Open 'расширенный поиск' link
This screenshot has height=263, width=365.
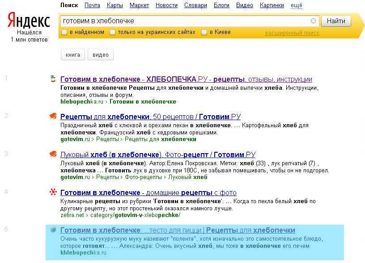292,33
